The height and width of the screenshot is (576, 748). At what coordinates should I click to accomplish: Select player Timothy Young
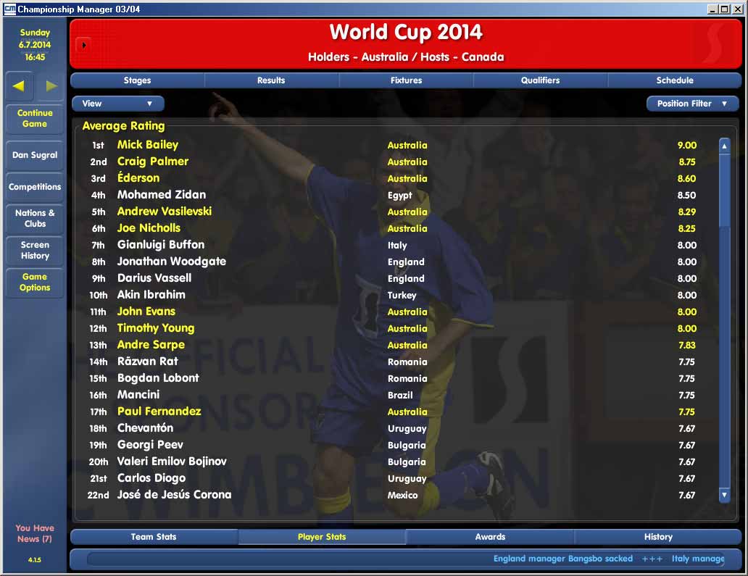156,328
